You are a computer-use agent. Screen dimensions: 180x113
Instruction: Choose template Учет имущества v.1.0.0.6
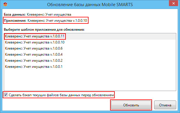(x=90, y=48)
